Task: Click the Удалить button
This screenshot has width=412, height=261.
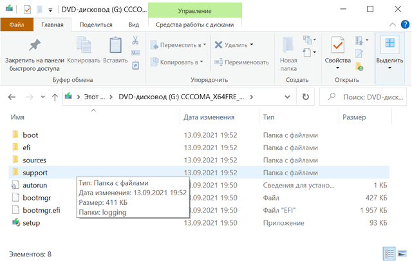Action: point(231,45)
